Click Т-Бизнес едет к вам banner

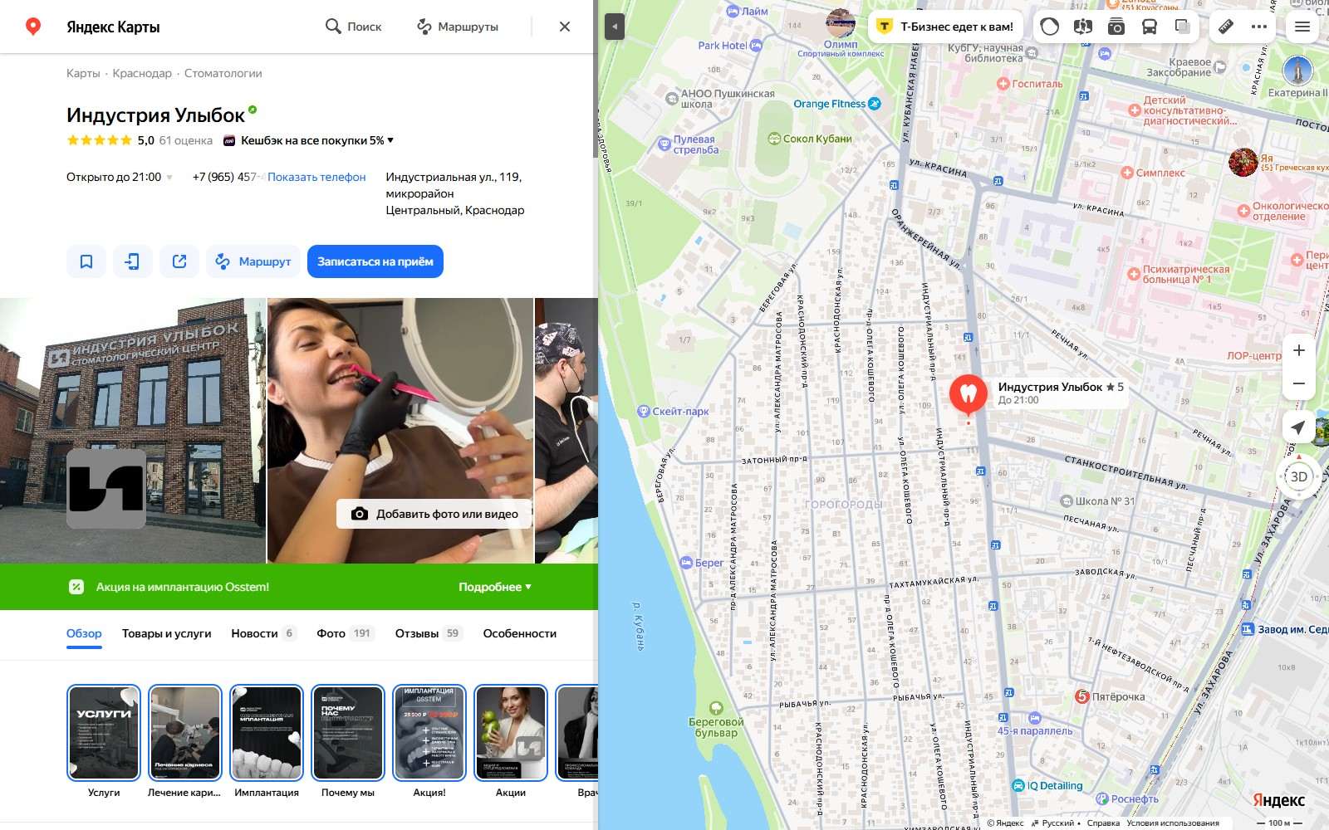(x=946, y=27)
